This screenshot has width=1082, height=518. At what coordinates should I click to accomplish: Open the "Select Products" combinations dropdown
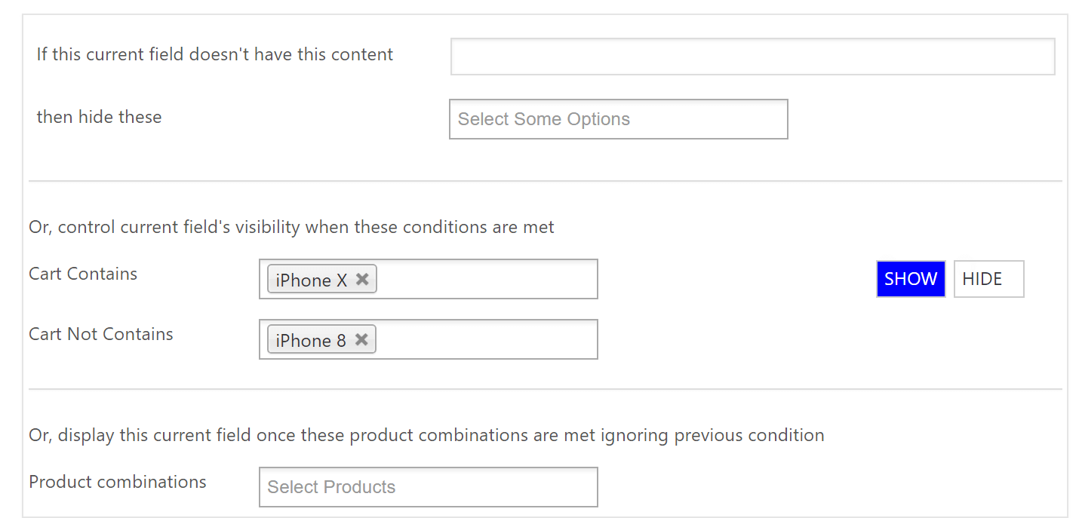[x=428, y=486]
